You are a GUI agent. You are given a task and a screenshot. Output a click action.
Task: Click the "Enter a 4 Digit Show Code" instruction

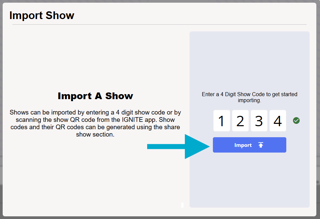(249, 94)
